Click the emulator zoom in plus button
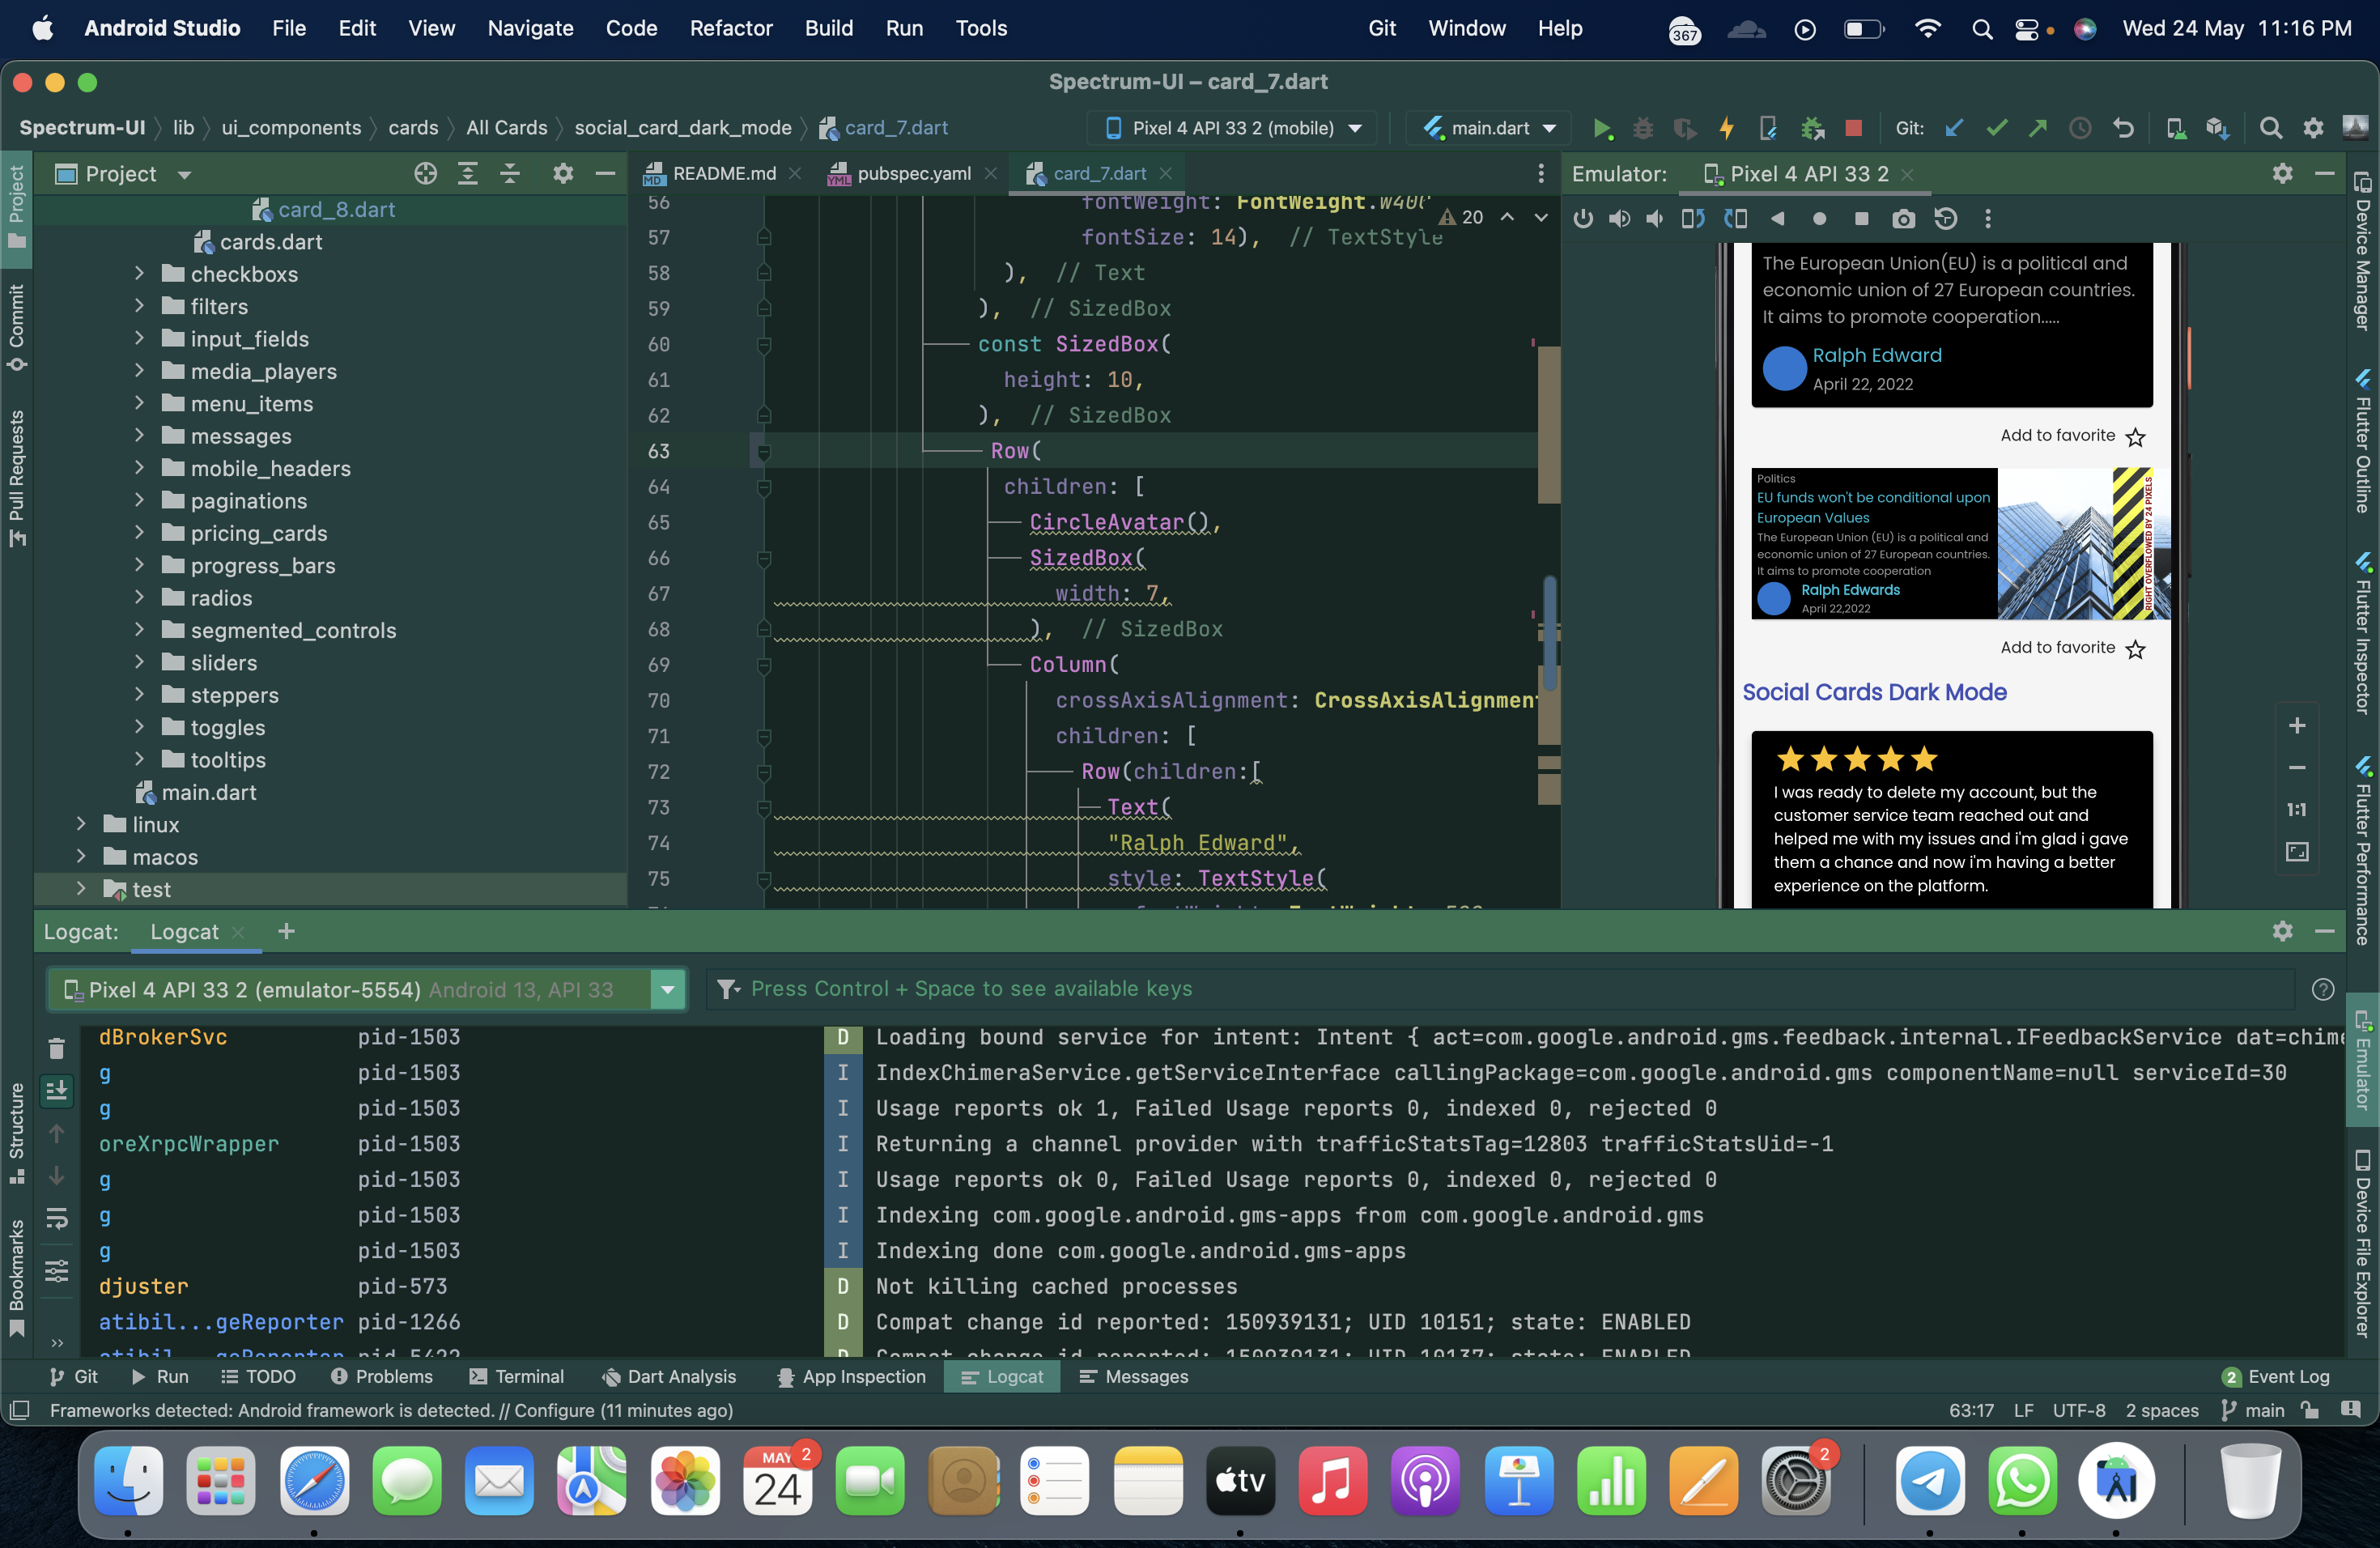 (x=2297, y=726)
